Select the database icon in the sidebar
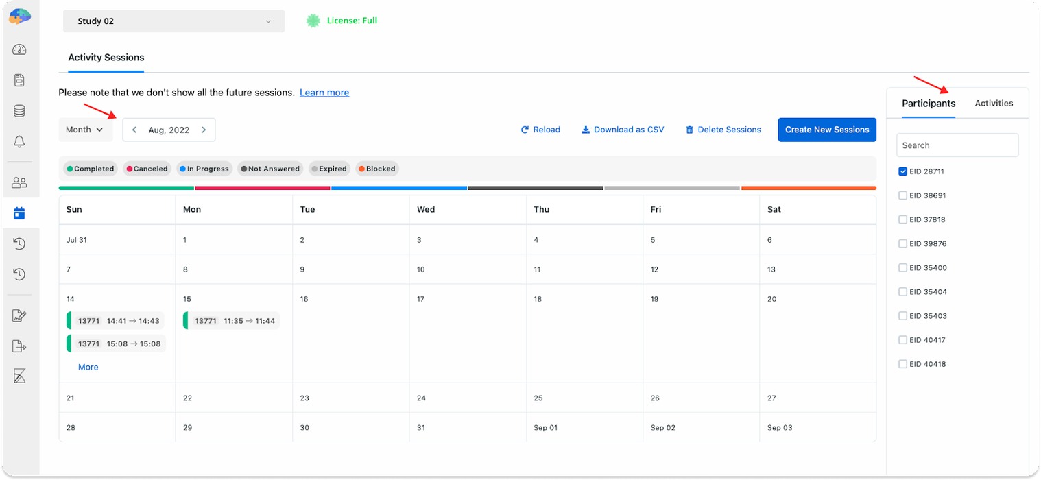The image size is (1041, 480). click(20, 110)
